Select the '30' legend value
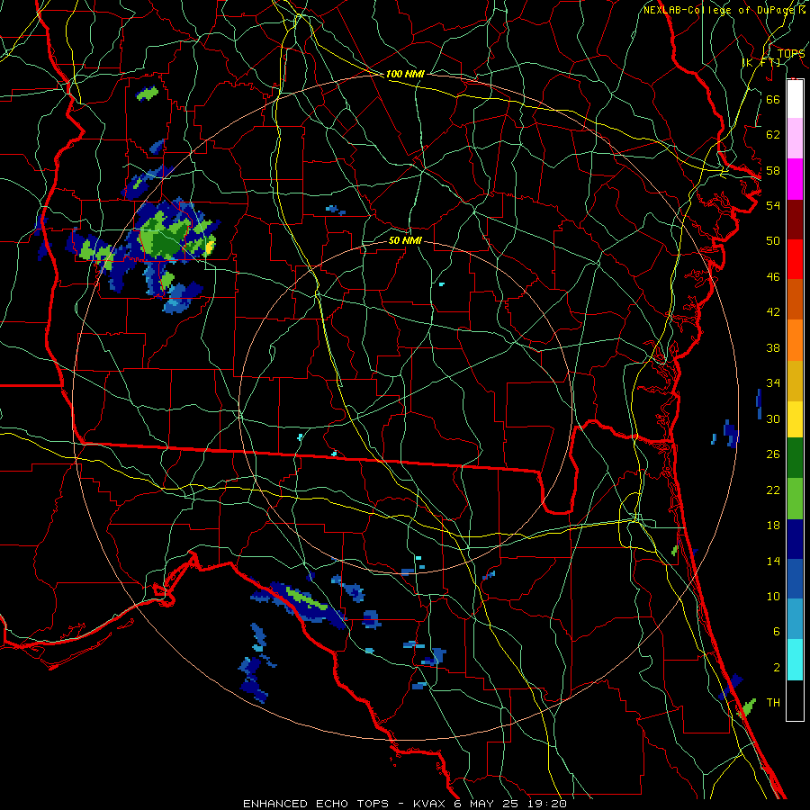Screen dimensions: 810x810 click(x=773, y=418)
